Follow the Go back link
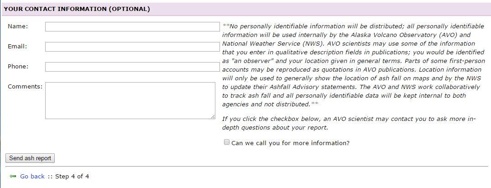The width and height of the screenshot is (491, 188). click(32, 177)
